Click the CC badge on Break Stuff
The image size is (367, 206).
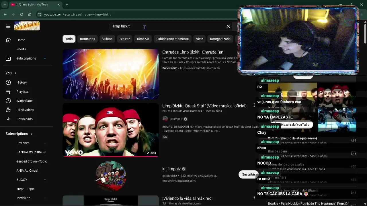(x=165, y=137)
